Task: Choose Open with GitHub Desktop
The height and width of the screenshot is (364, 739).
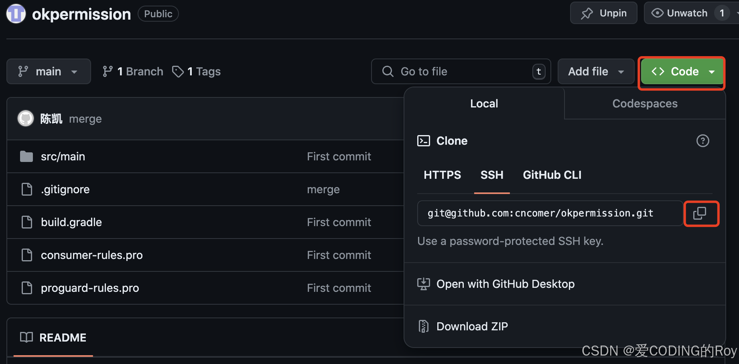Action: 506,284
